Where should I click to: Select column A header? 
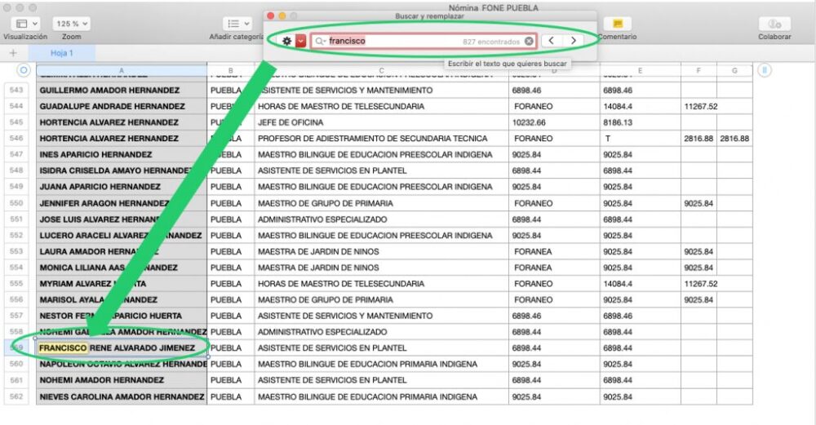pyautogui.click(x=122, y=70)
